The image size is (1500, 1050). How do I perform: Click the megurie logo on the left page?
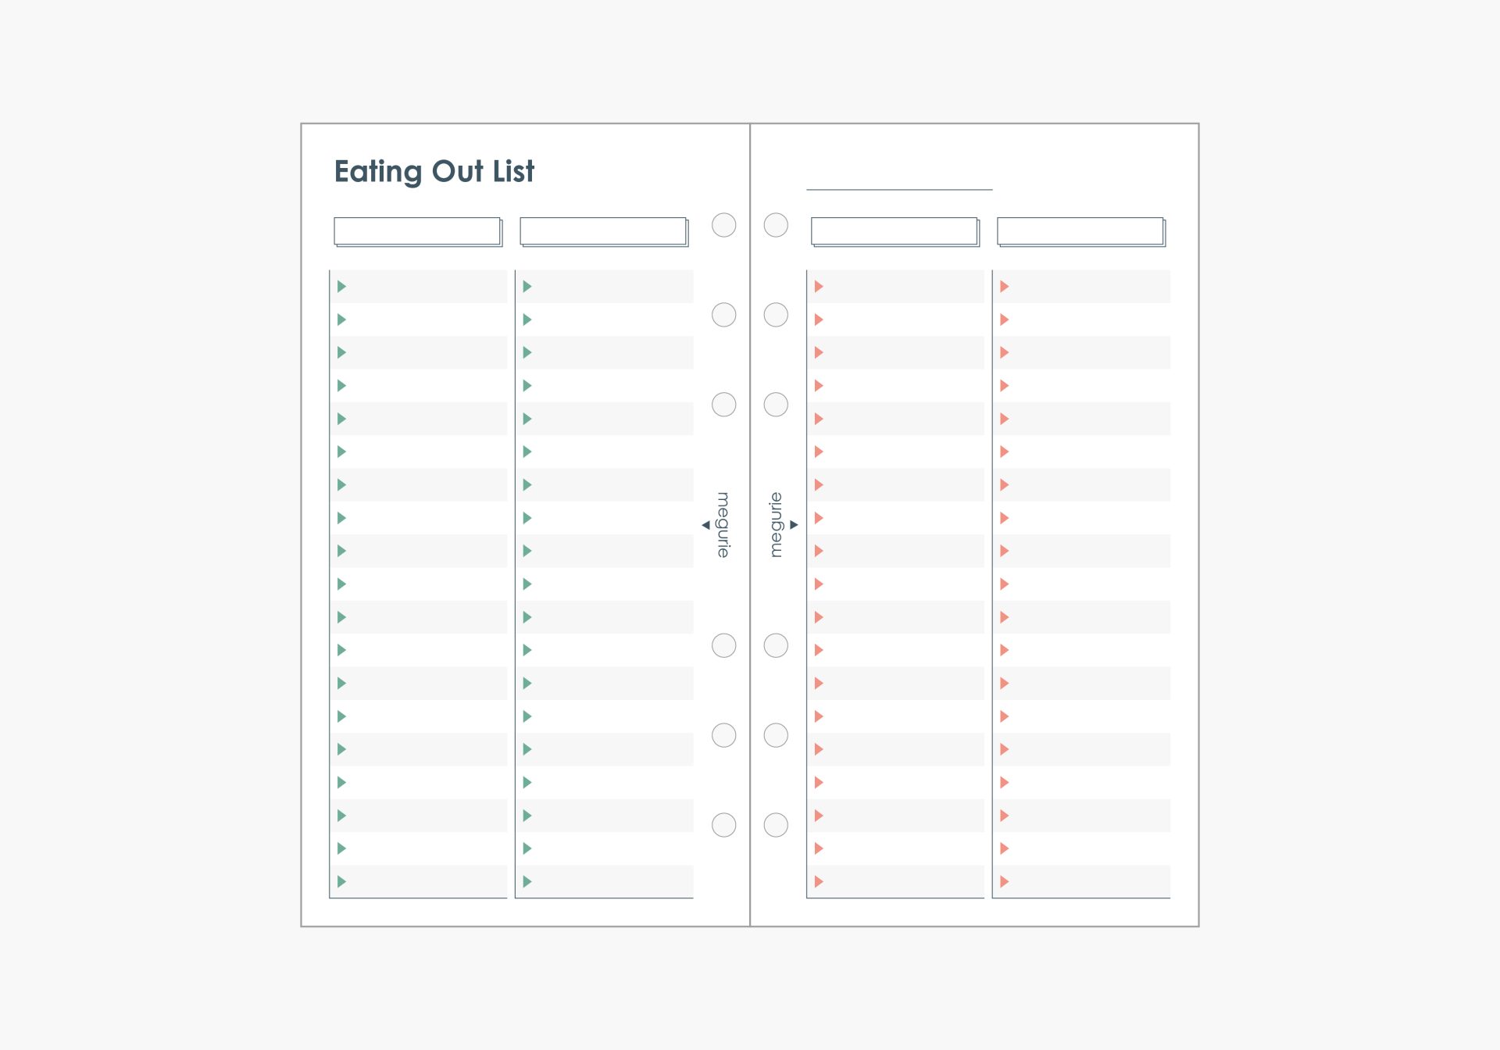click(723, 525)
